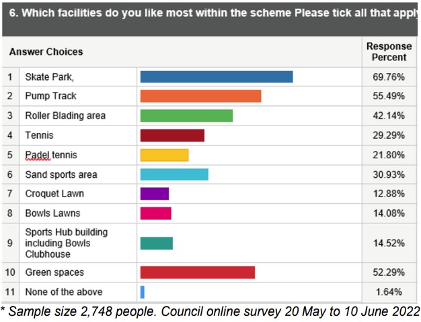This screenshot has height=322, width=421.
Task: Select the teal Sports Hub building bar
Action: [x=156, y=243]
